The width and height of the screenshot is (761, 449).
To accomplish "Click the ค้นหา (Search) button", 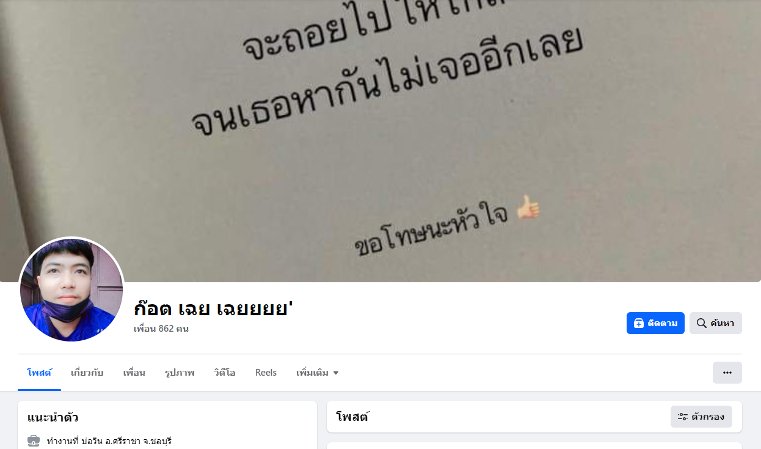I will [716, 323].
